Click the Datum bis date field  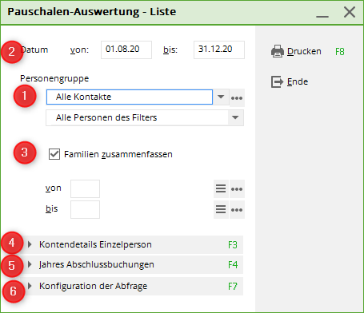point(219,50)
